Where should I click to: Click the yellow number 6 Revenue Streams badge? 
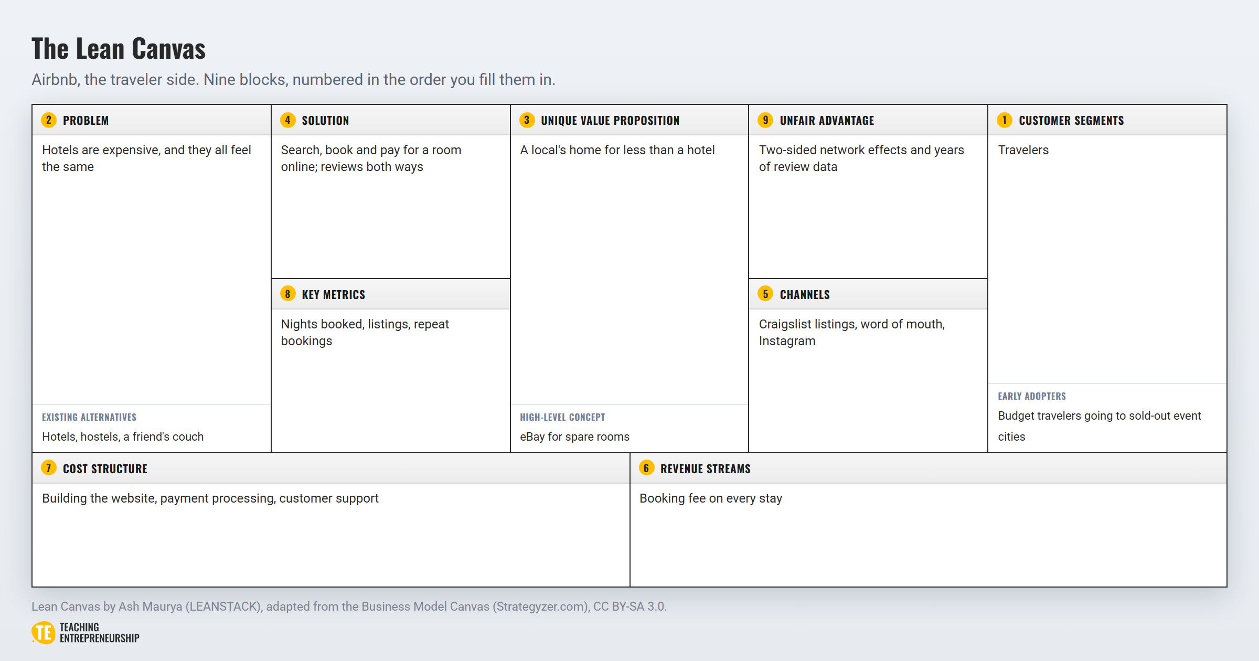click(x=646, y=468)
